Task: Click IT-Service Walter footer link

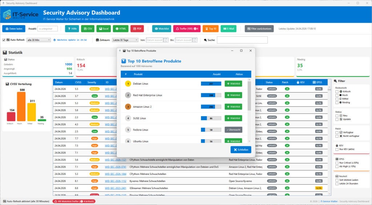Action: tap(329, 201)
